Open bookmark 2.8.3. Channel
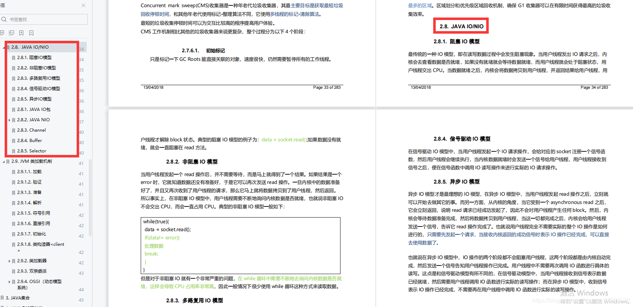633x307 pixels. click(32, 130)
